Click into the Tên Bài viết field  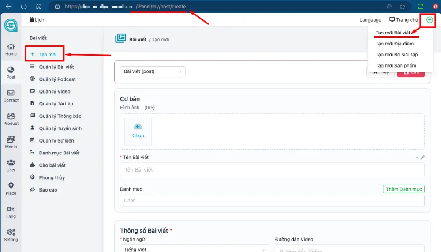pos(272,170)
